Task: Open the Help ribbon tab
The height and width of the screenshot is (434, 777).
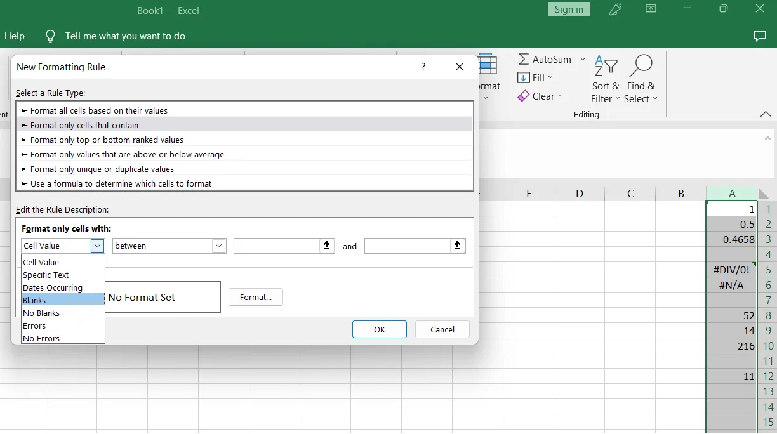Action: (x=15, y=36)
